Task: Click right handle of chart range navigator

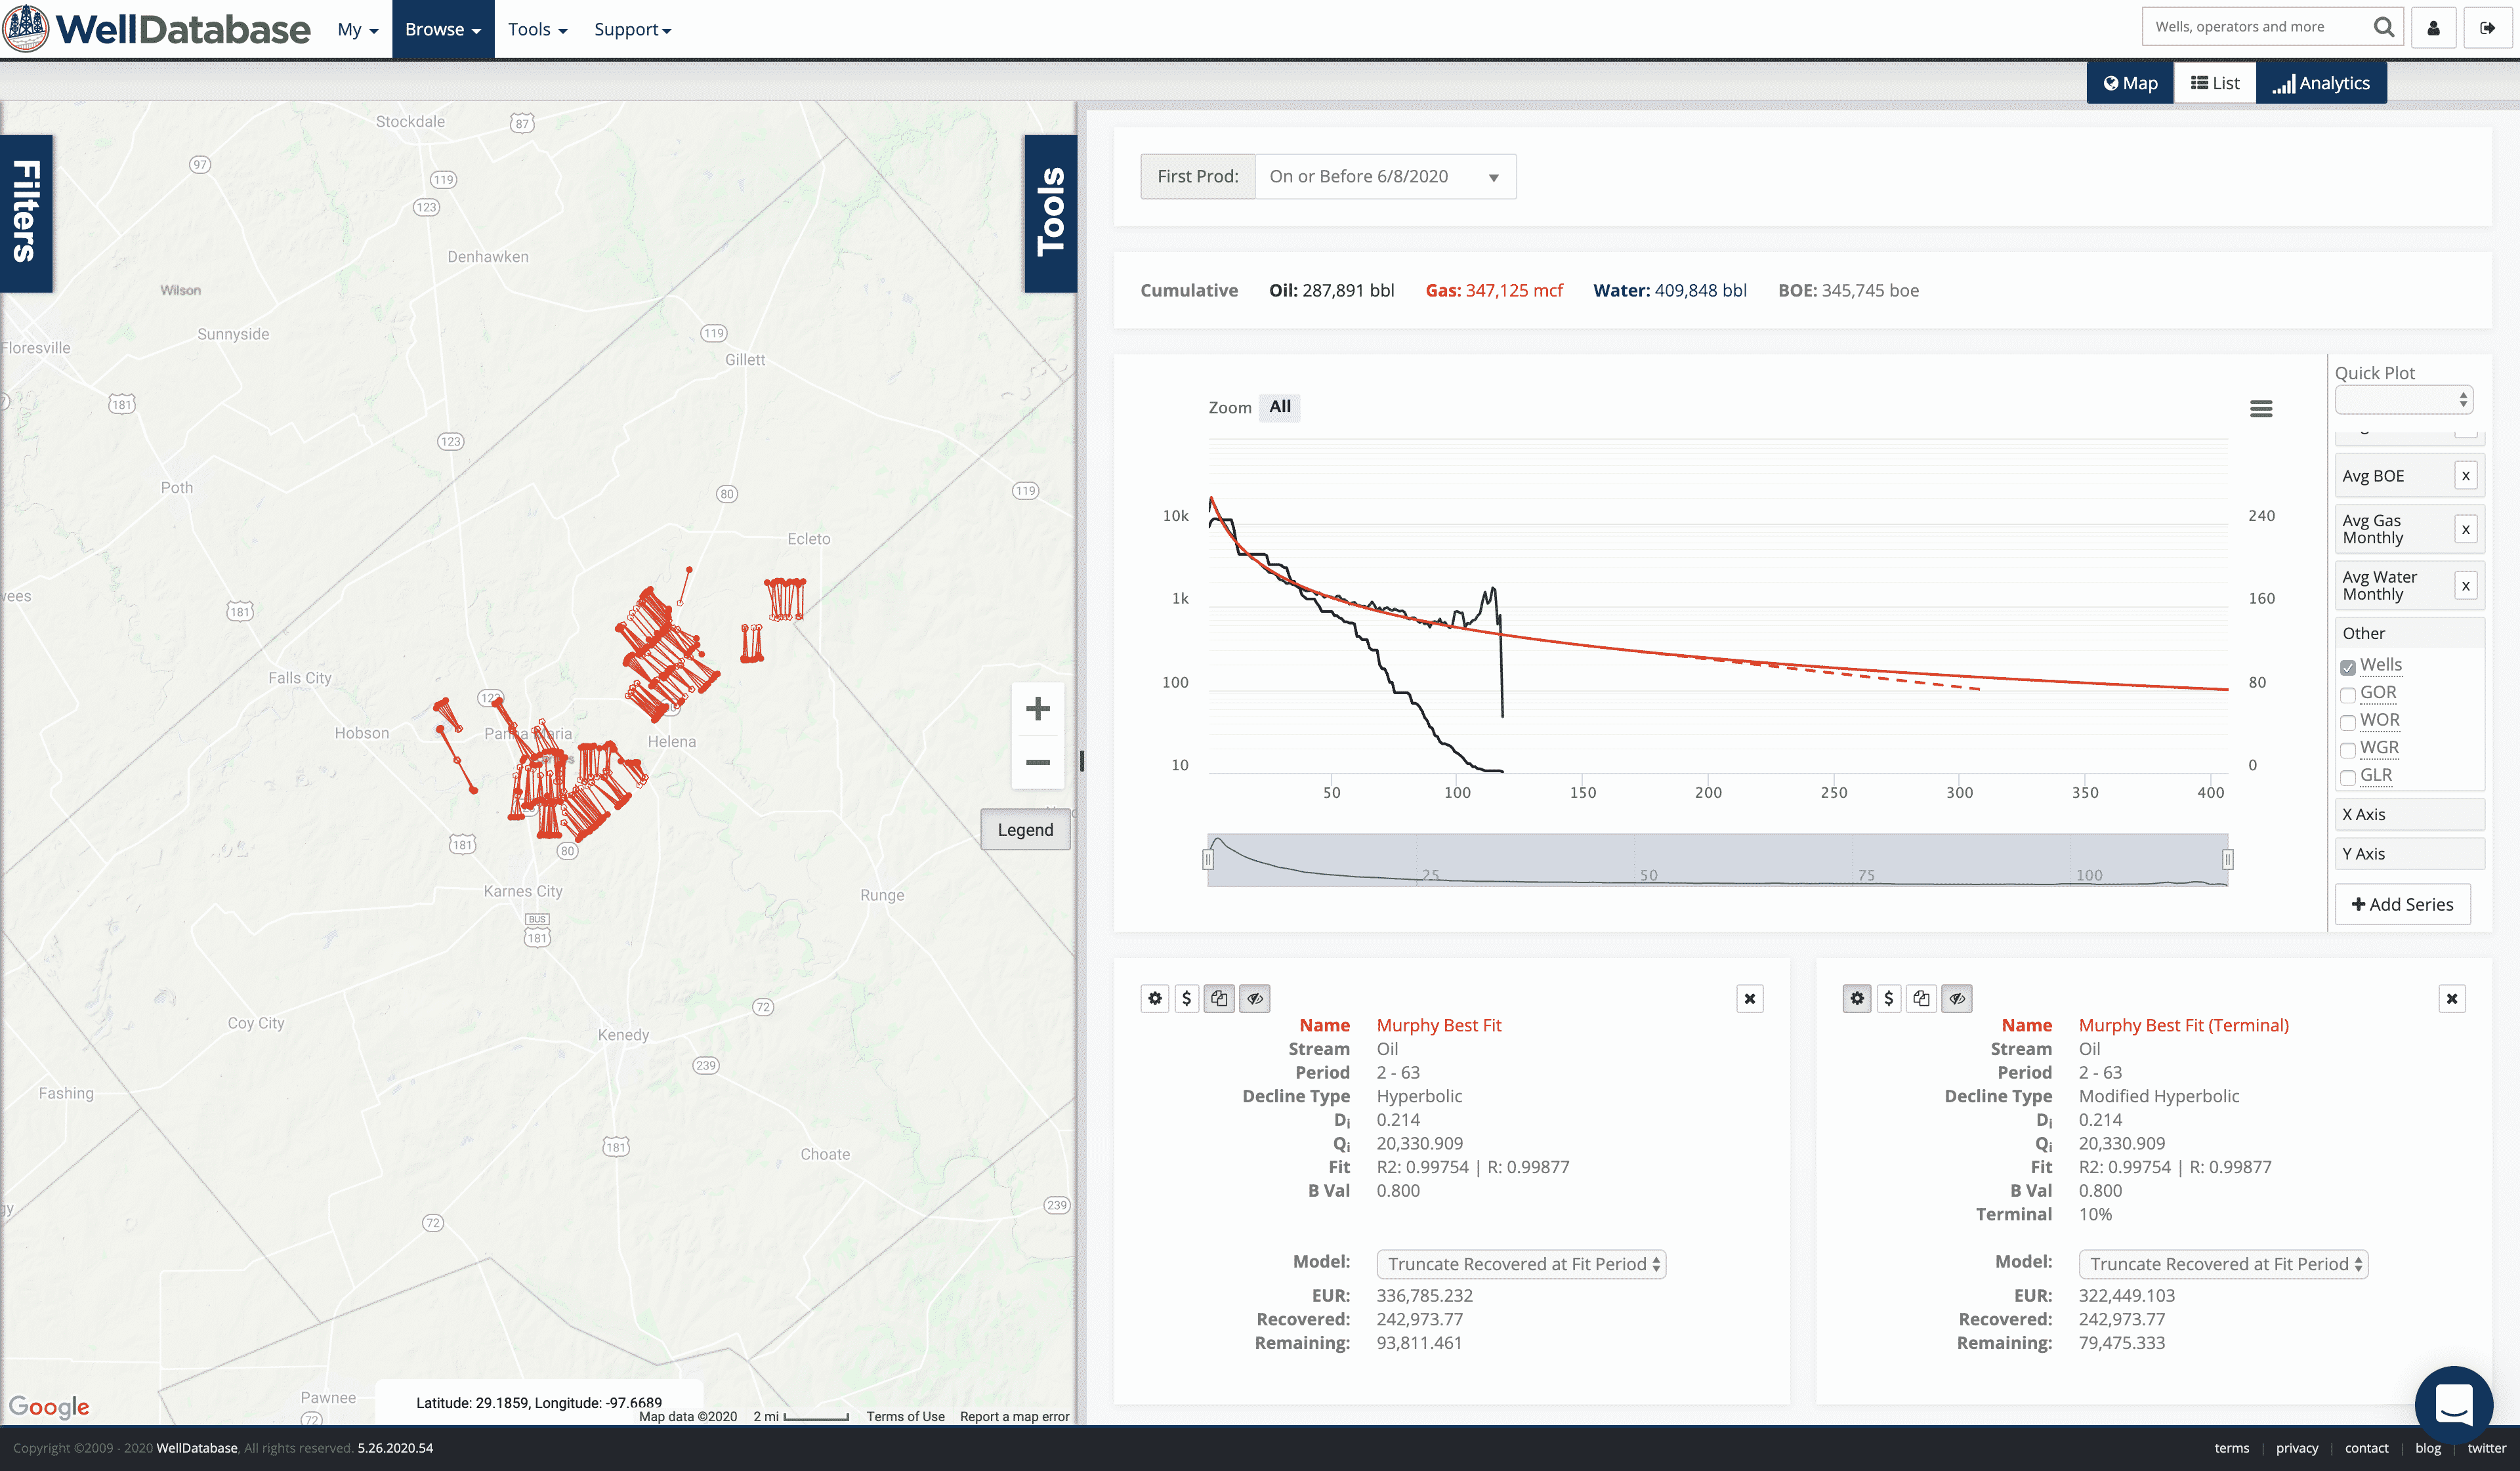Action: tap(2227, 860)
